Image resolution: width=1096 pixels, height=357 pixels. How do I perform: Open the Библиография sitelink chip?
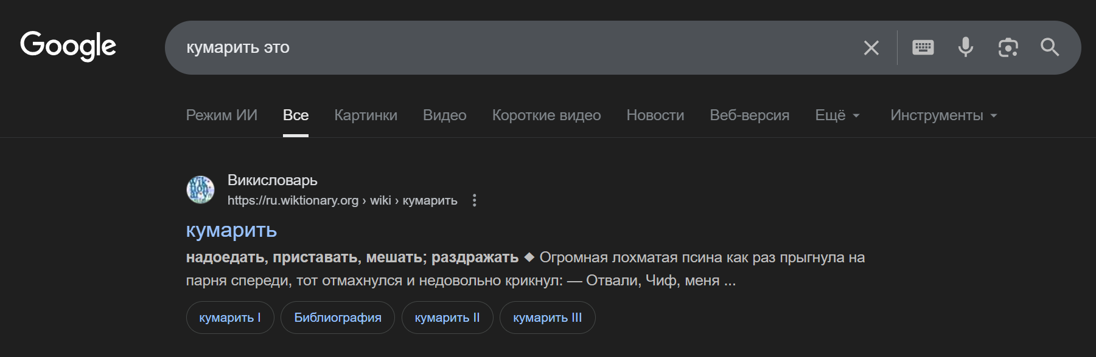(338, 318)
